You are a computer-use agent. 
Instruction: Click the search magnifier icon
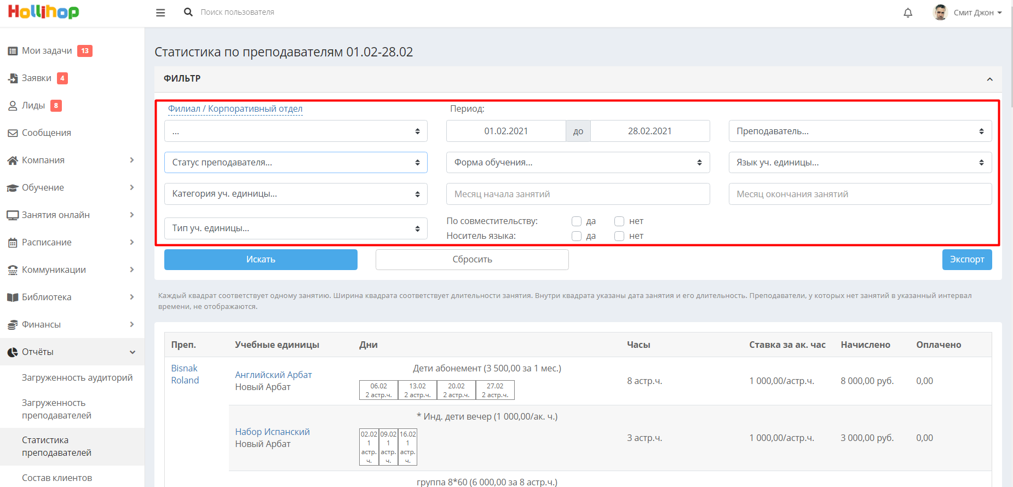click(188, 12)
